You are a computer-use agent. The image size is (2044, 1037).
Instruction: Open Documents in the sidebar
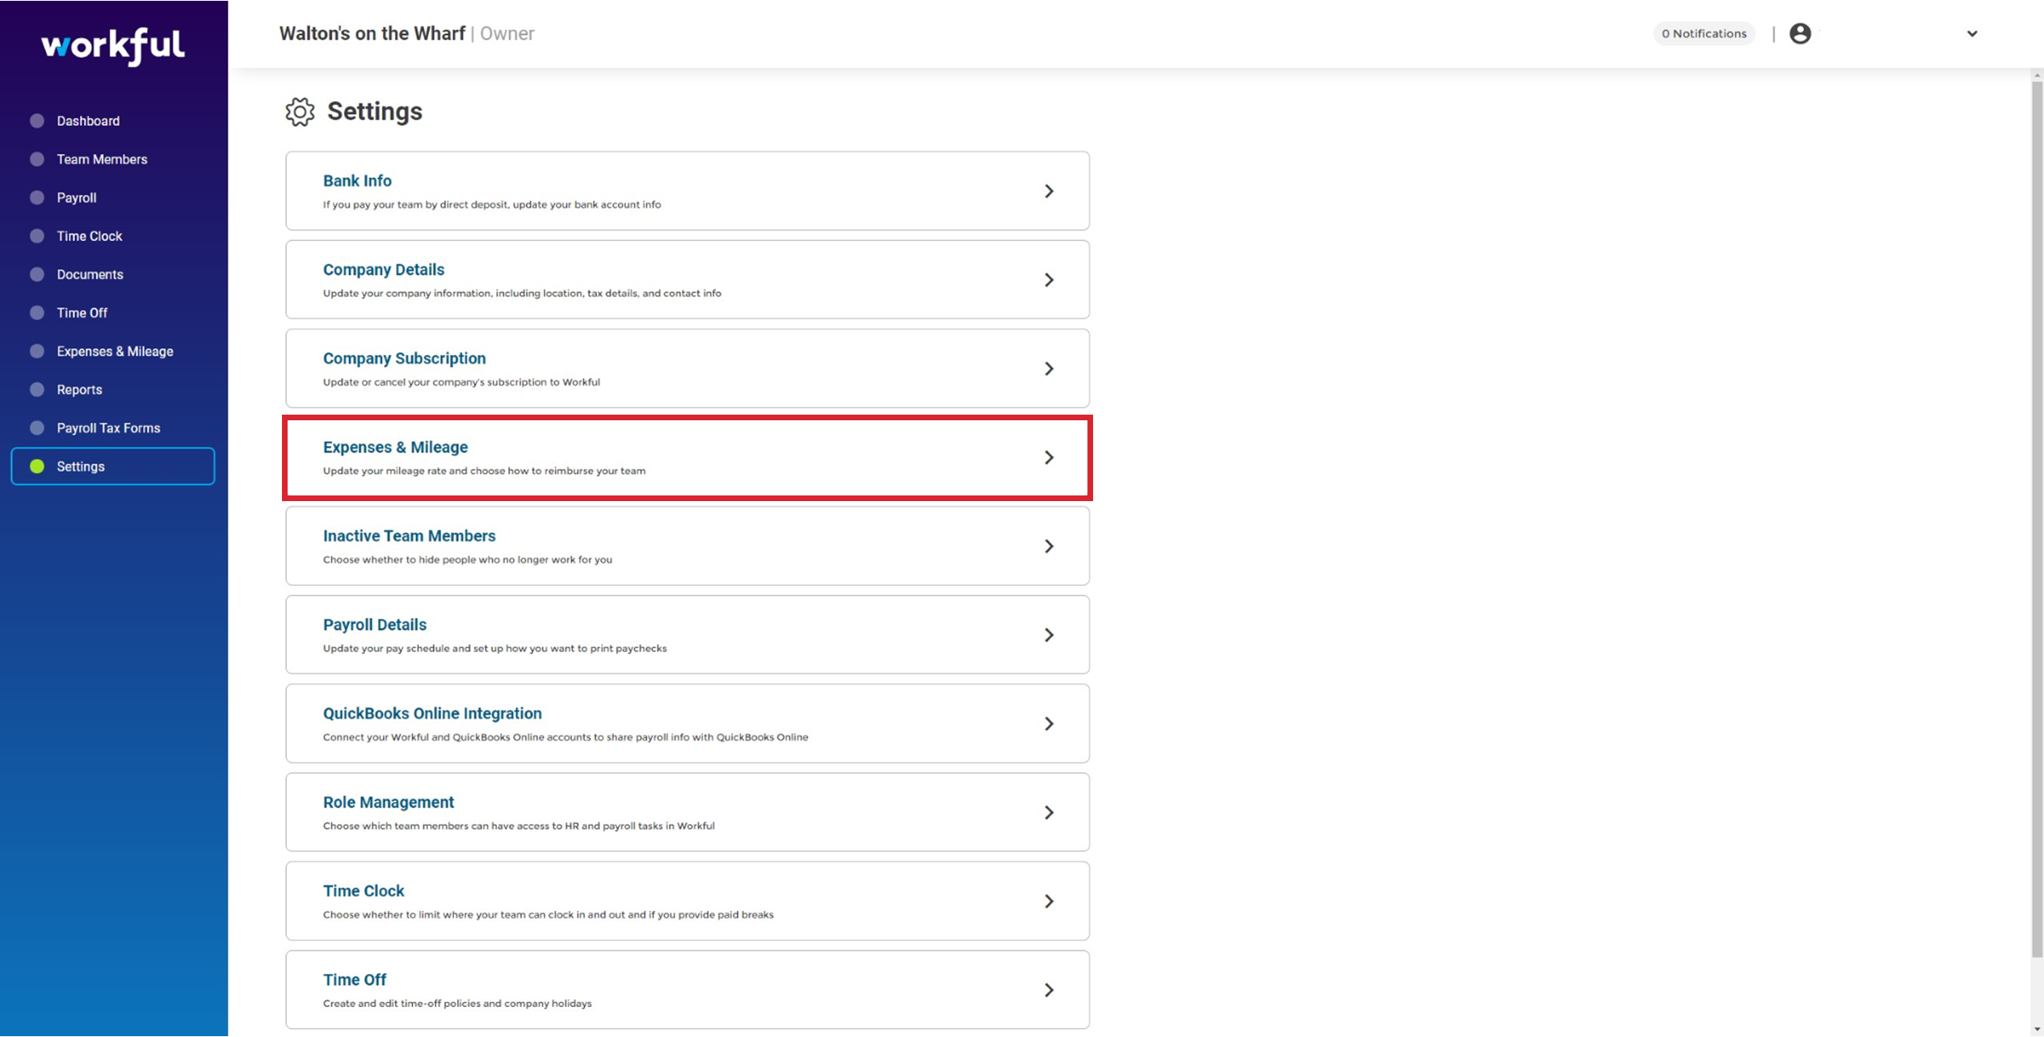tap(90, 274)
